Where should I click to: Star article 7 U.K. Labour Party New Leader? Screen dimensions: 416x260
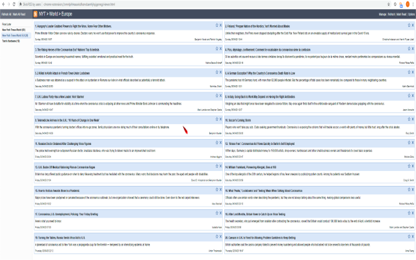click(216, 96)
